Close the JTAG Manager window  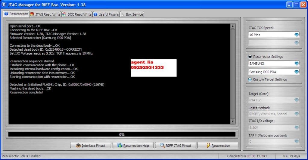pos(303,5)
